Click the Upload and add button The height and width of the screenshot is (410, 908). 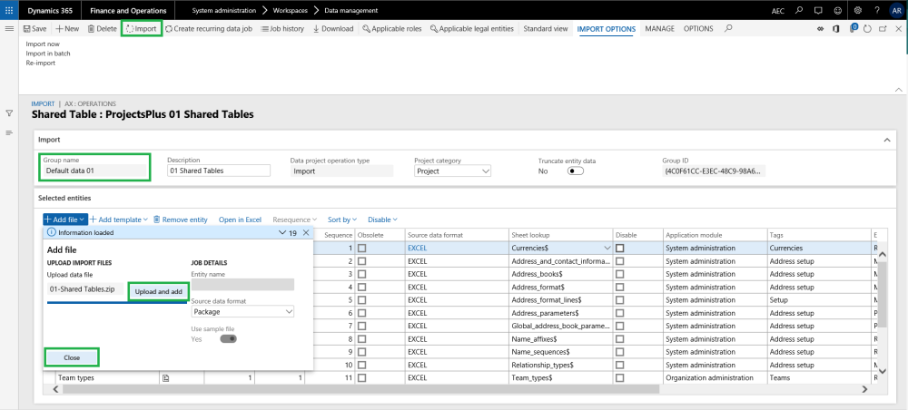(x=158, y=291)
